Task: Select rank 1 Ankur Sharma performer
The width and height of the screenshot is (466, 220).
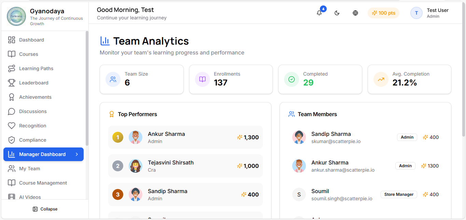Action: tap(185, 137)
